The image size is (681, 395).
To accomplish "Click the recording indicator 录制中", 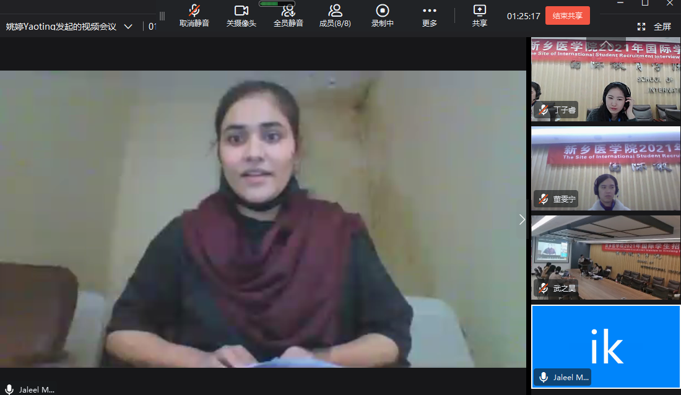I will point(382,11).
